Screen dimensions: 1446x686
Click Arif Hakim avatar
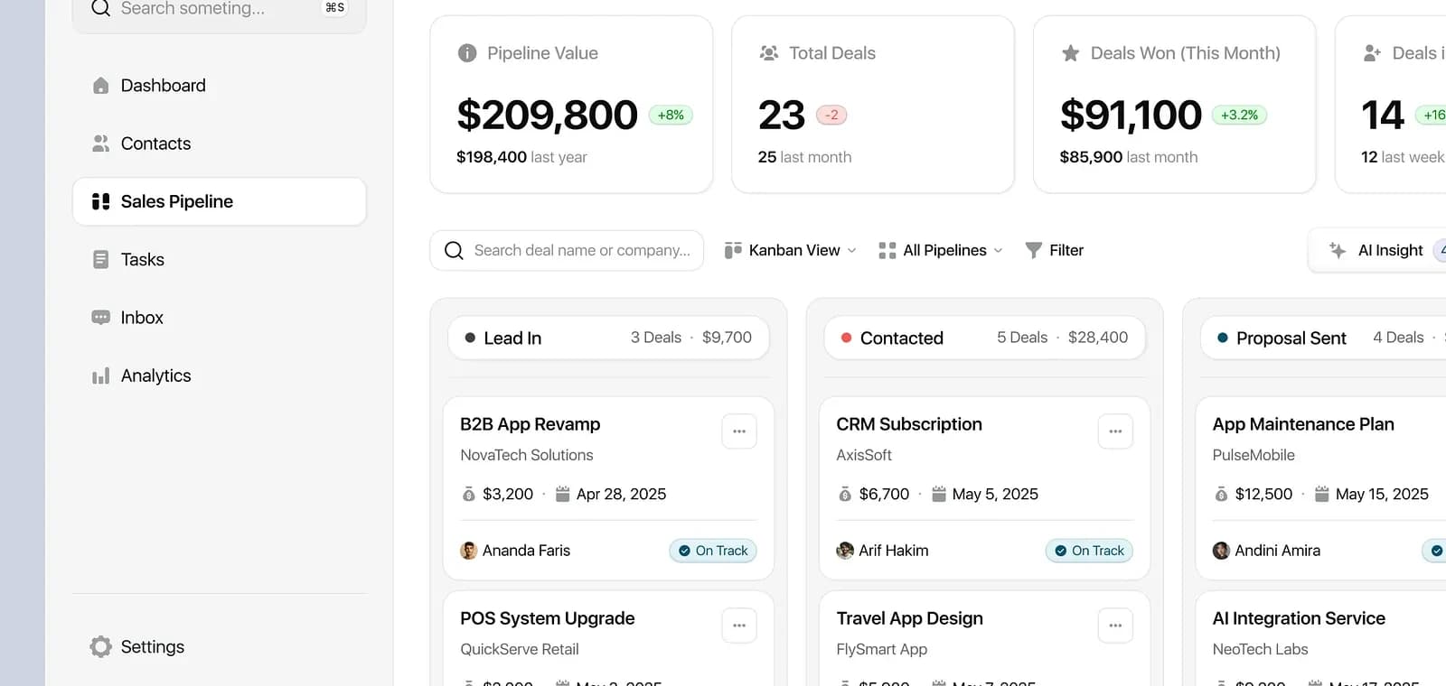pos(845,551)
